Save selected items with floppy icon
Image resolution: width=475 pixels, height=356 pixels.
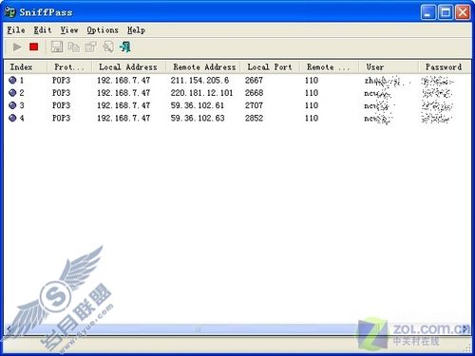(x=57, y=47)
